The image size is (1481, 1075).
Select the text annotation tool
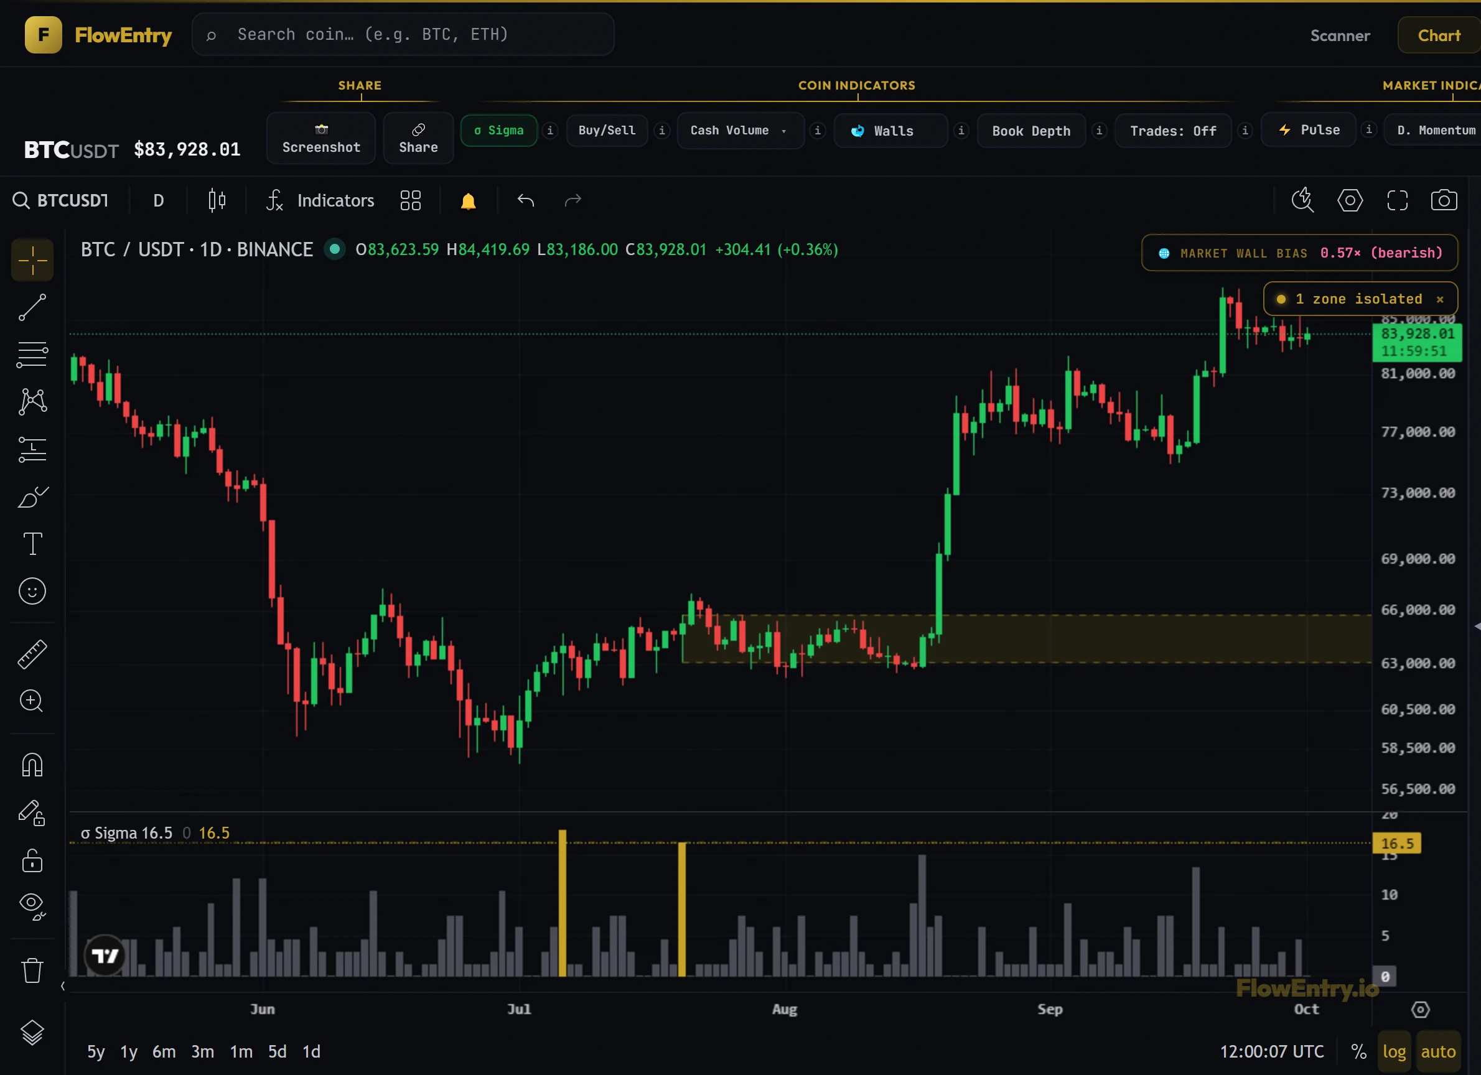point(32,544)
